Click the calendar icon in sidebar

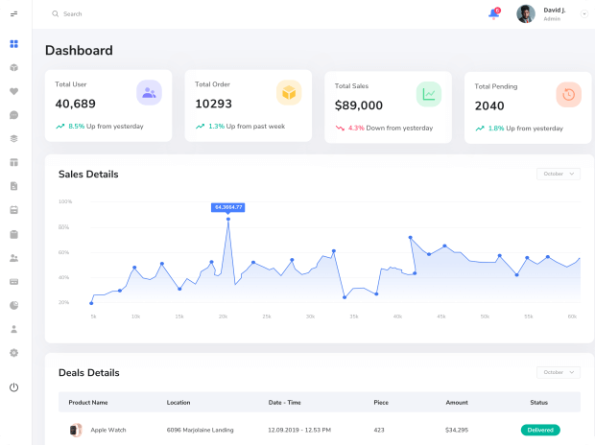[x=14, y=210]
